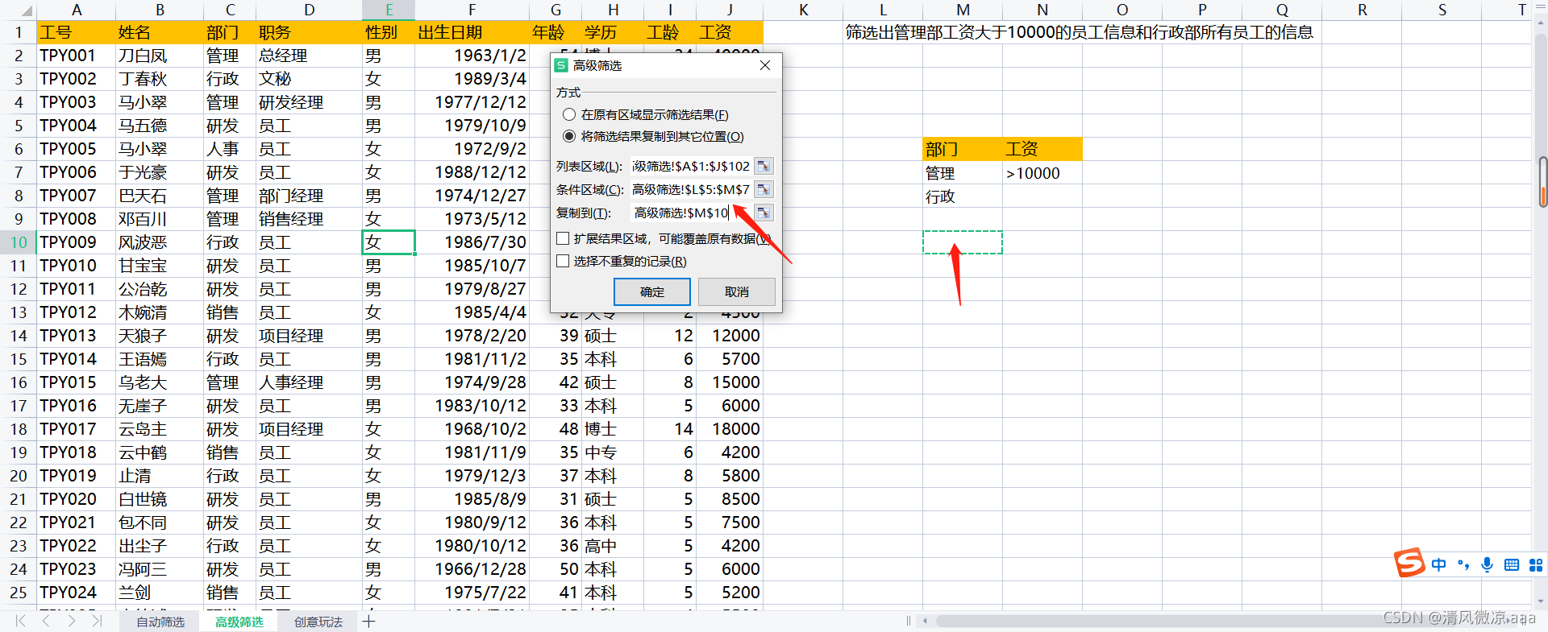Image resolution: width=1548 pixels, height=632 pixels.
Task: Click the vertical scrollbar down arrow
Action: pyautogui.click(x=1541, y=601)
